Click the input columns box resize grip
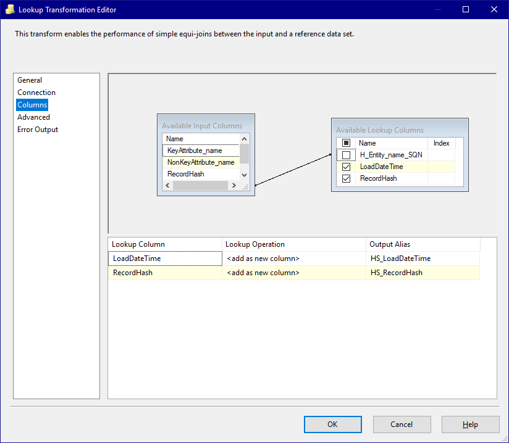Image resolution: width=509 pixels, height=443 pixels. tap(245, 187)
